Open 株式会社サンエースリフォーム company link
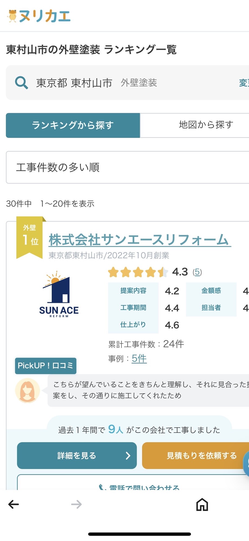Screen dimensions: 249x541 pos(140,240)
